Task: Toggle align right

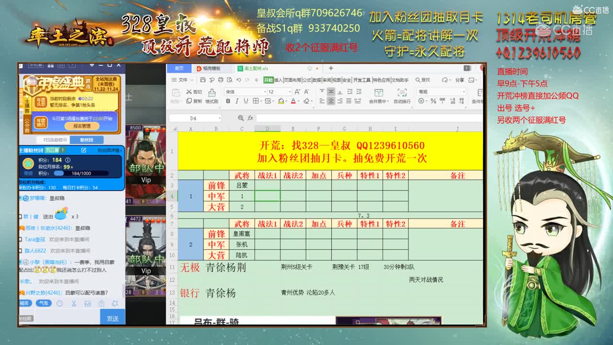Action: click(340, 101)
